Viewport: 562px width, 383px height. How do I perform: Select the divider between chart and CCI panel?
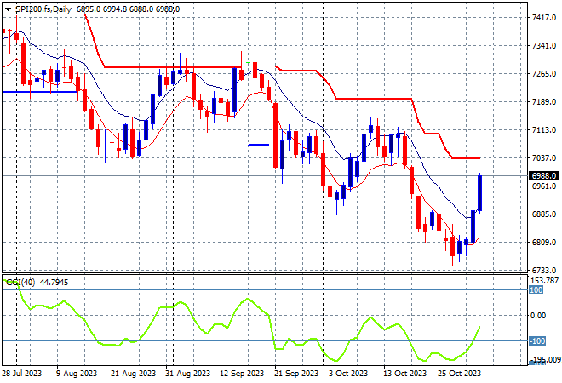click(x=265, y=274)
